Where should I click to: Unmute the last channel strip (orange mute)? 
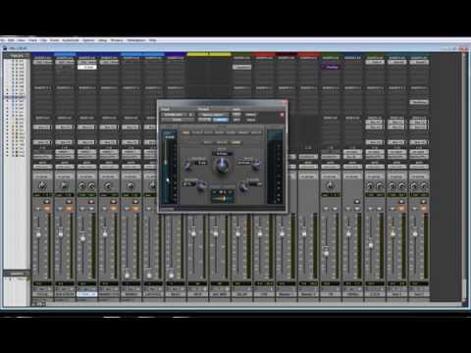tap(424, 209)
